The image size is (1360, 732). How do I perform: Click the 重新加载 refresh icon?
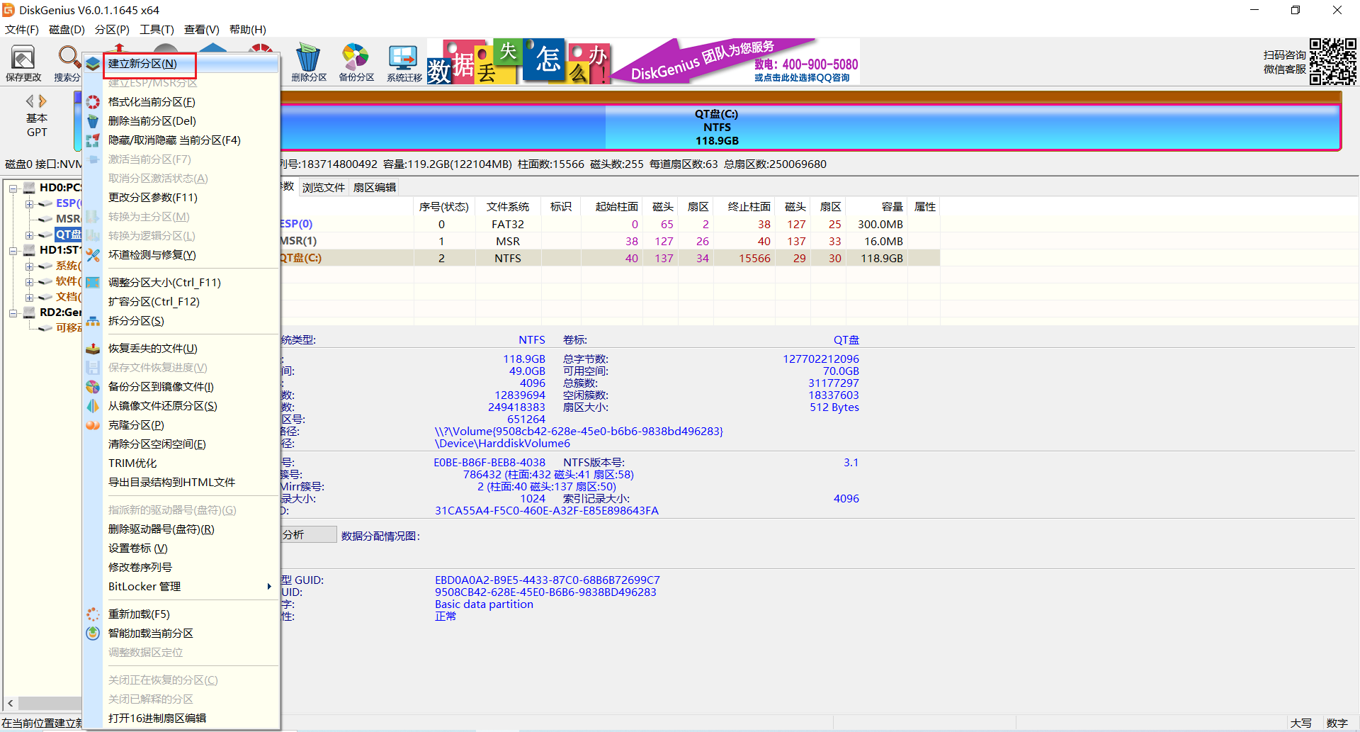93,614
